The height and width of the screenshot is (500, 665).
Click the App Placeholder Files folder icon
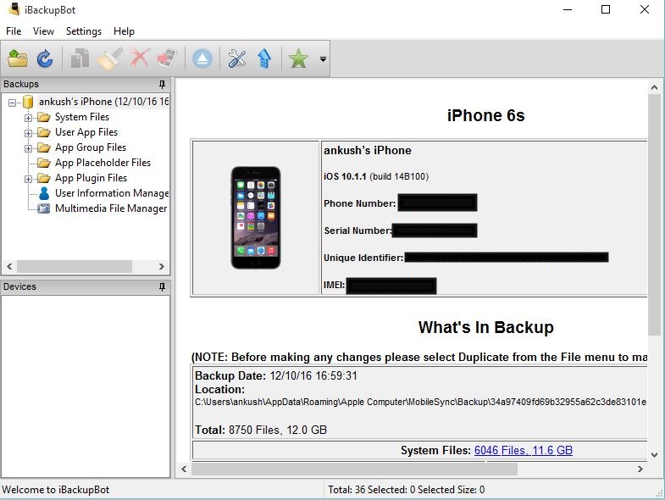point(44,163)
